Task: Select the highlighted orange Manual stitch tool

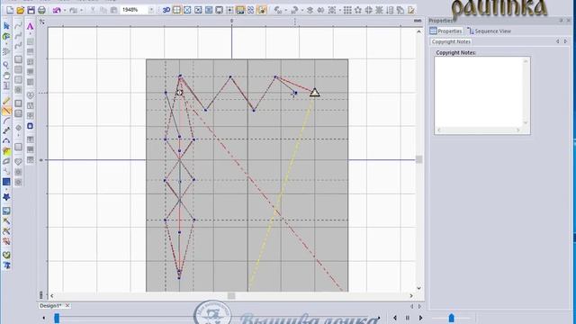Action: 6,111
